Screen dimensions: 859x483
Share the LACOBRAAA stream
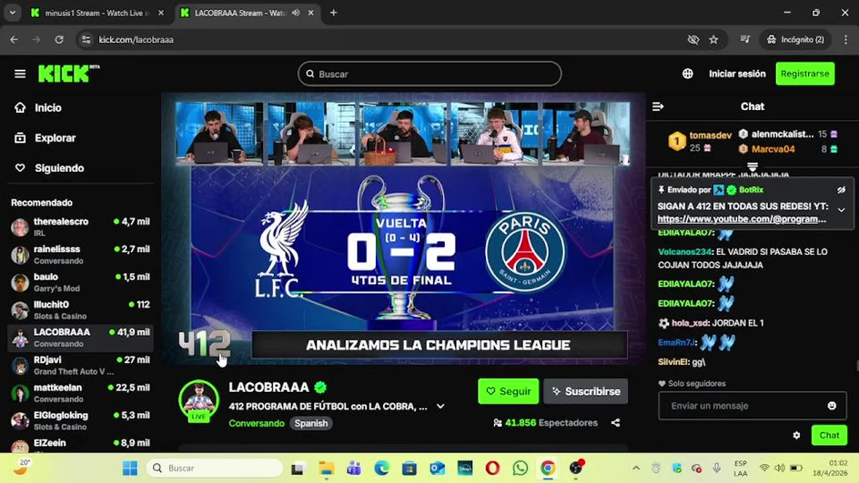(x=615, y=423)
